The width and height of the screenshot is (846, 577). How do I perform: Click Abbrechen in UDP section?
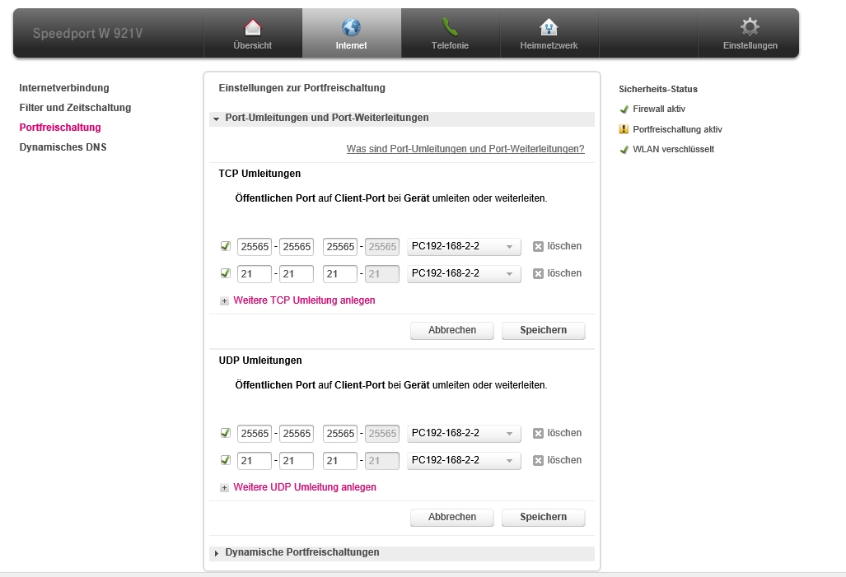(x=452, y=517)
